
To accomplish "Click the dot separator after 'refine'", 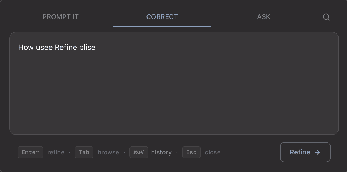I will 70,152.
